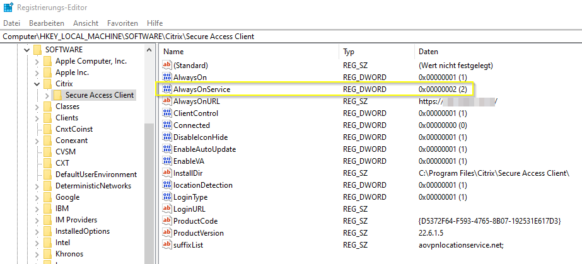Click the locationDetection DWORD icon
The height and width of the screenshot is (264, 582).
[167, 185]
